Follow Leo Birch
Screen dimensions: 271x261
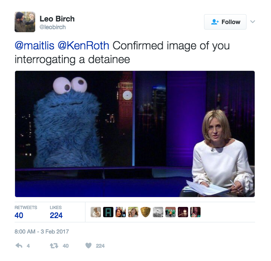(x=225, y=22)
